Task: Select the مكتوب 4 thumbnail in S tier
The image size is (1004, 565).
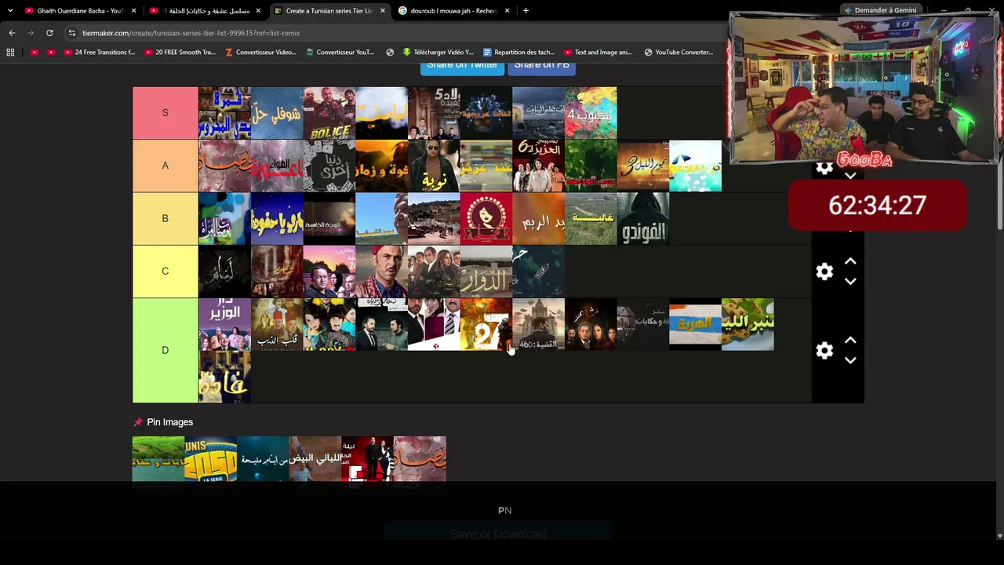Action: pos(591,113)
